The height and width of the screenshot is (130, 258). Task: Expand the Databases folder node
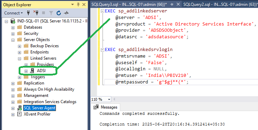click(x=13, y=28)
